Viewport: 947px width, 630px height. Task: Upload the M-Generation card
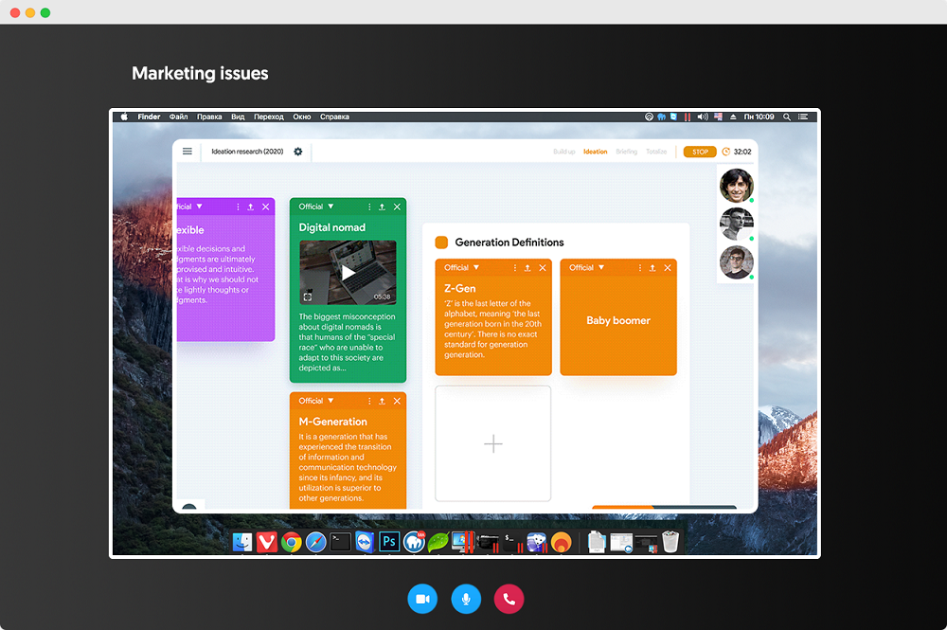[382, 401]
